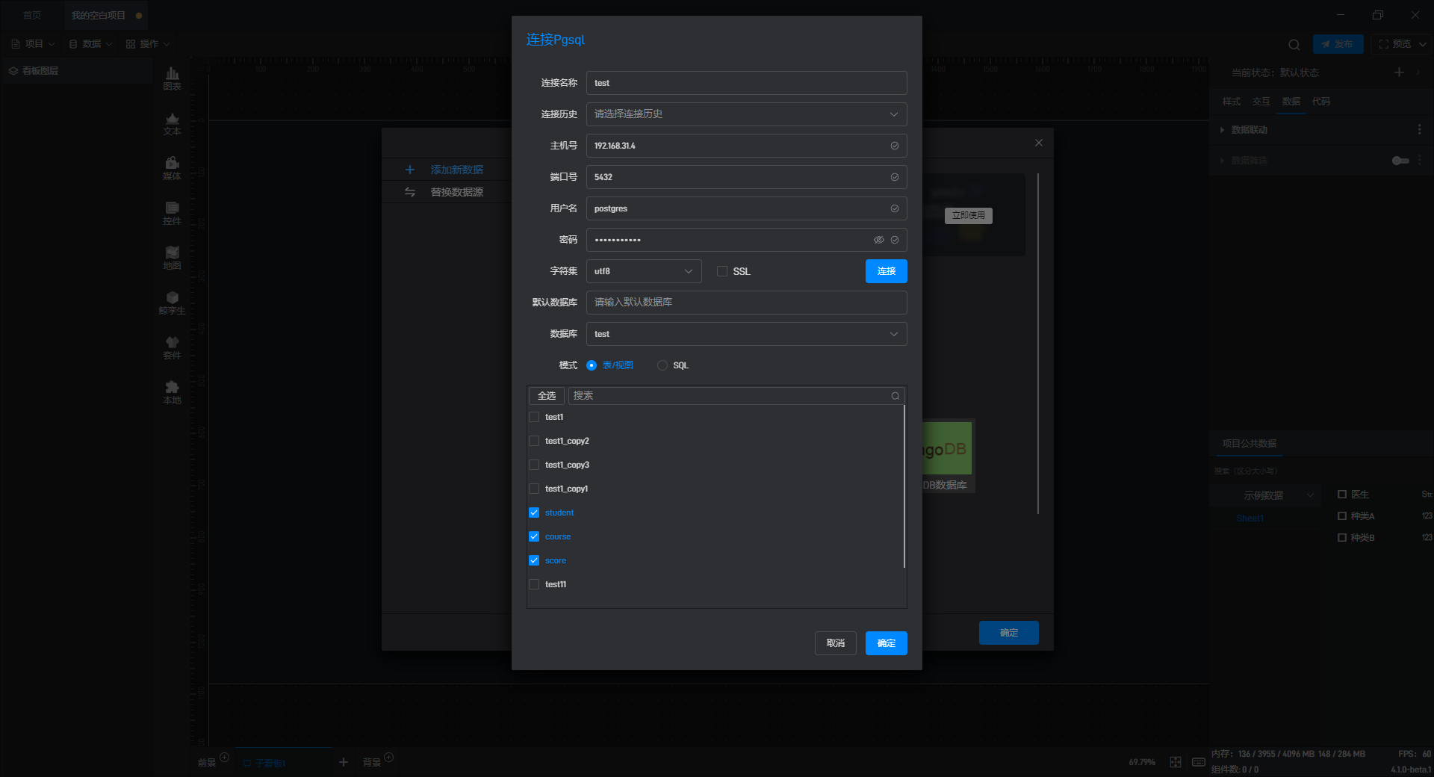1434x777 pixels.
Task: Click the 全选 select-all button
Action: coord(547,396)
